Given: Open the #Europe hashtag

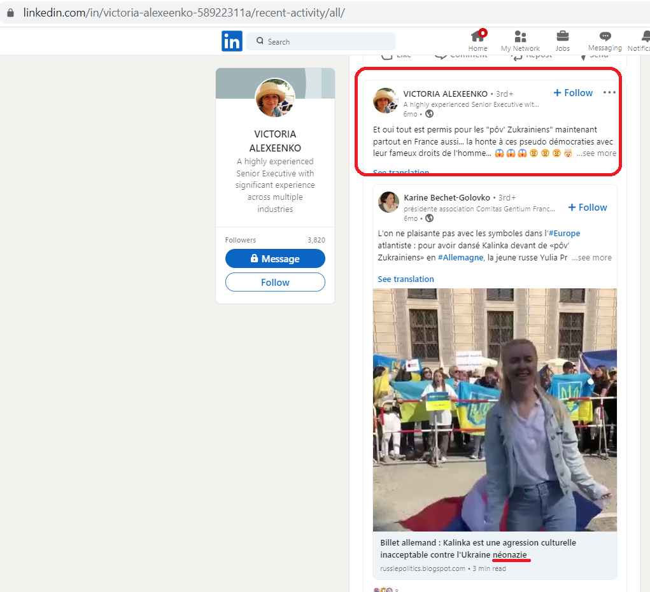Looking at the screenshot, I should pos(564,234).
